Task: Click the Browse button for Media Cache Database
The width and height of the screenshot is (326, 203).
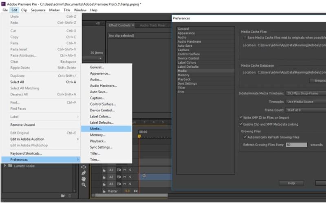Action: (318, 81)
